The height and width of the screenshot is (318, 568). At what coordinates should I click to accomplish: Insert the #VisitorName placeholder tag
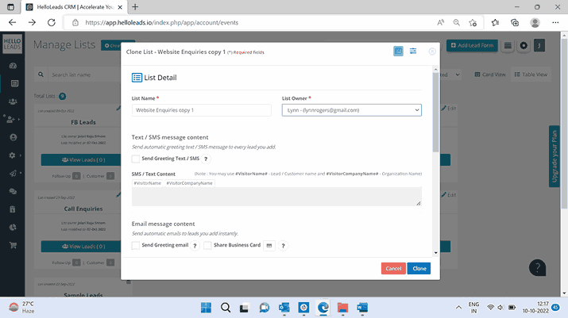tap(148, 183)
